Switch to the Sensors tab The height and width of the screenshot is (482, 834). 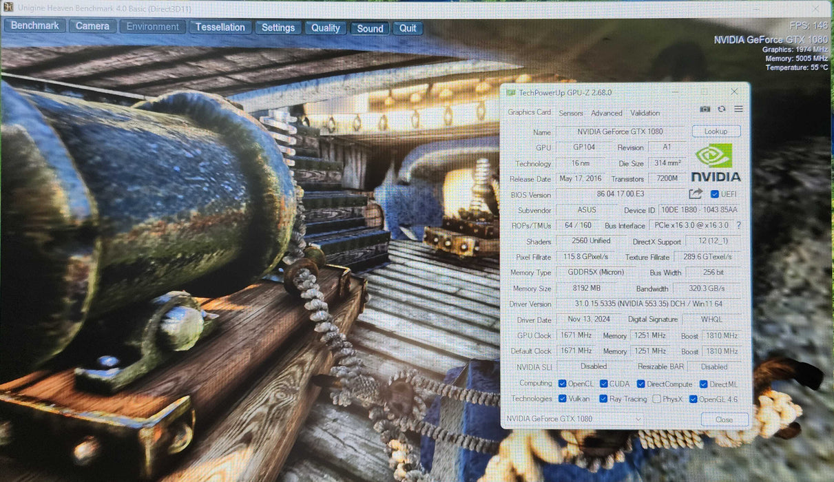(x=570, y=113)
